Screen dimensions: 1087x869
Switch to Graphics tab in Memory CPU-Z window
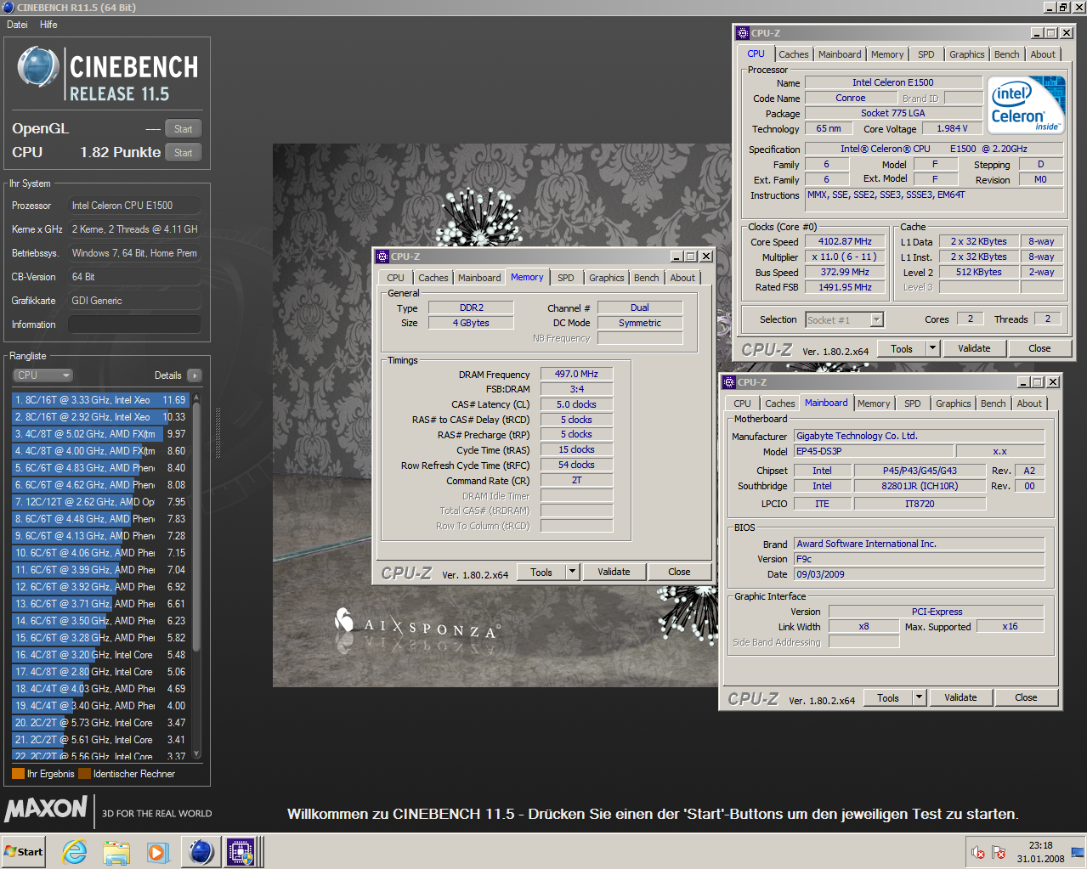click(607, 278)
